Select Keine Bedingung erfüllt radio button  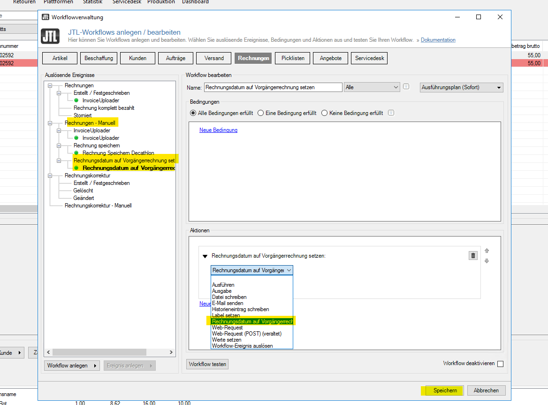[324, 113]
